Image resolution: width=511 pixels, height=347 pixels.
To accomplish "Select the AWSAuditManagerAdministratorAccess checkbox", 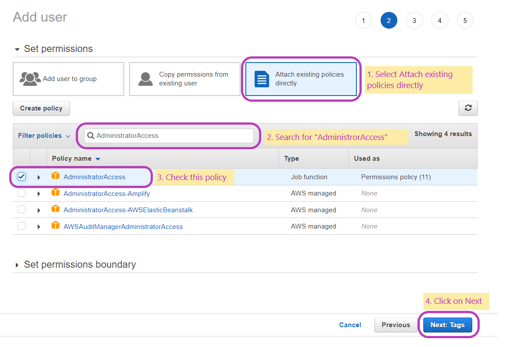I will click(x=22, y=226).
